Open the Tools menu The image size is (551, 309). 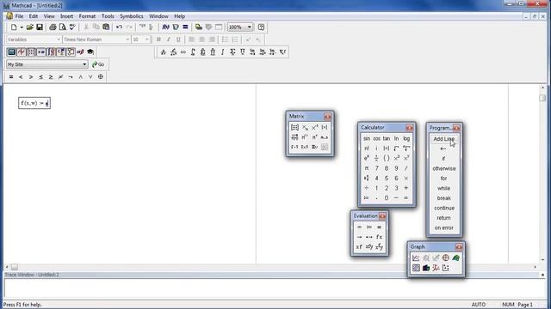click(x=108, y=16)
